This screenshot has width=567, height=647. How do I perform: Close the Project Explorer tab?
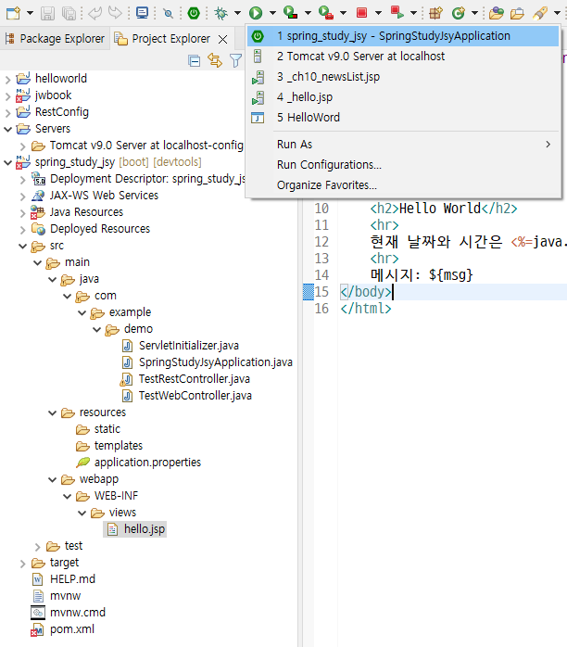tap(222, 39)
